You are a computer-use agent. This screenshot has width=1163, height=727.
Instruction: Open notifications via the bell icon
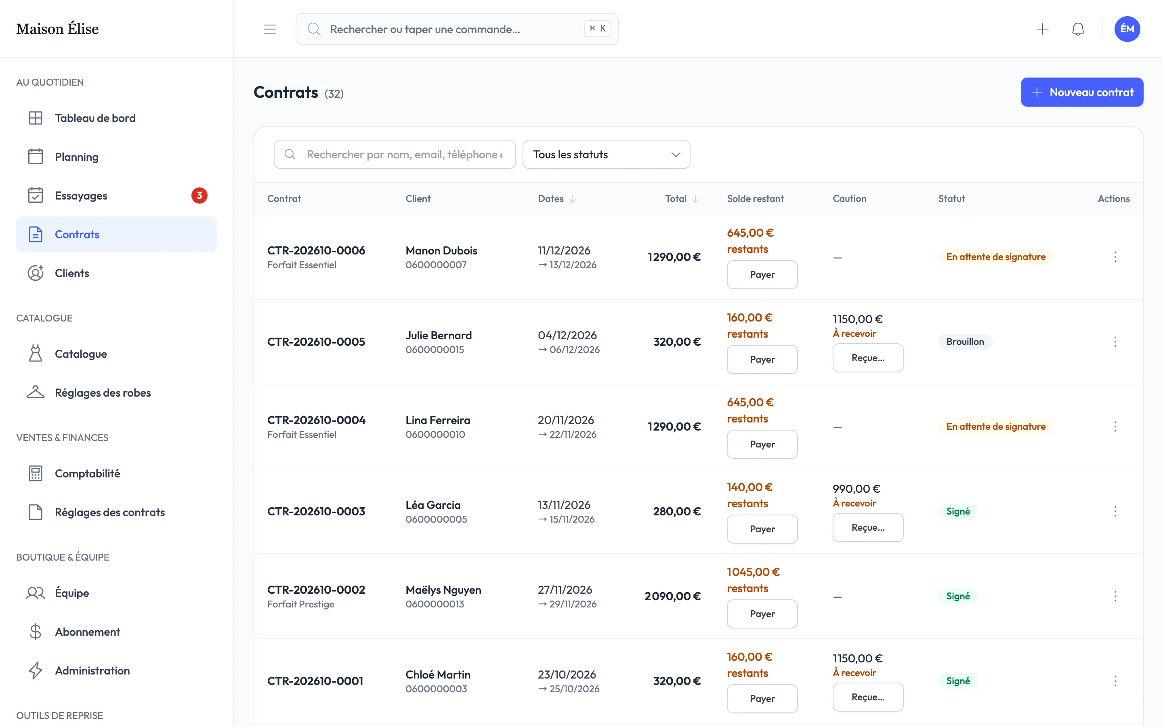coord(1078,29)
